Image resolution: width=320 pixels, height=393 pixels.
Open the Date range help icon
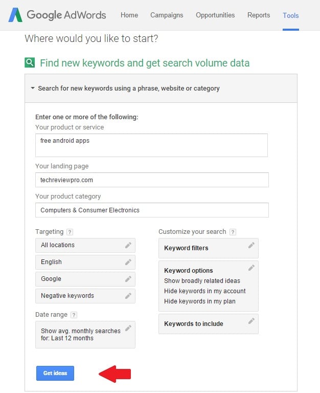point(74,315)
